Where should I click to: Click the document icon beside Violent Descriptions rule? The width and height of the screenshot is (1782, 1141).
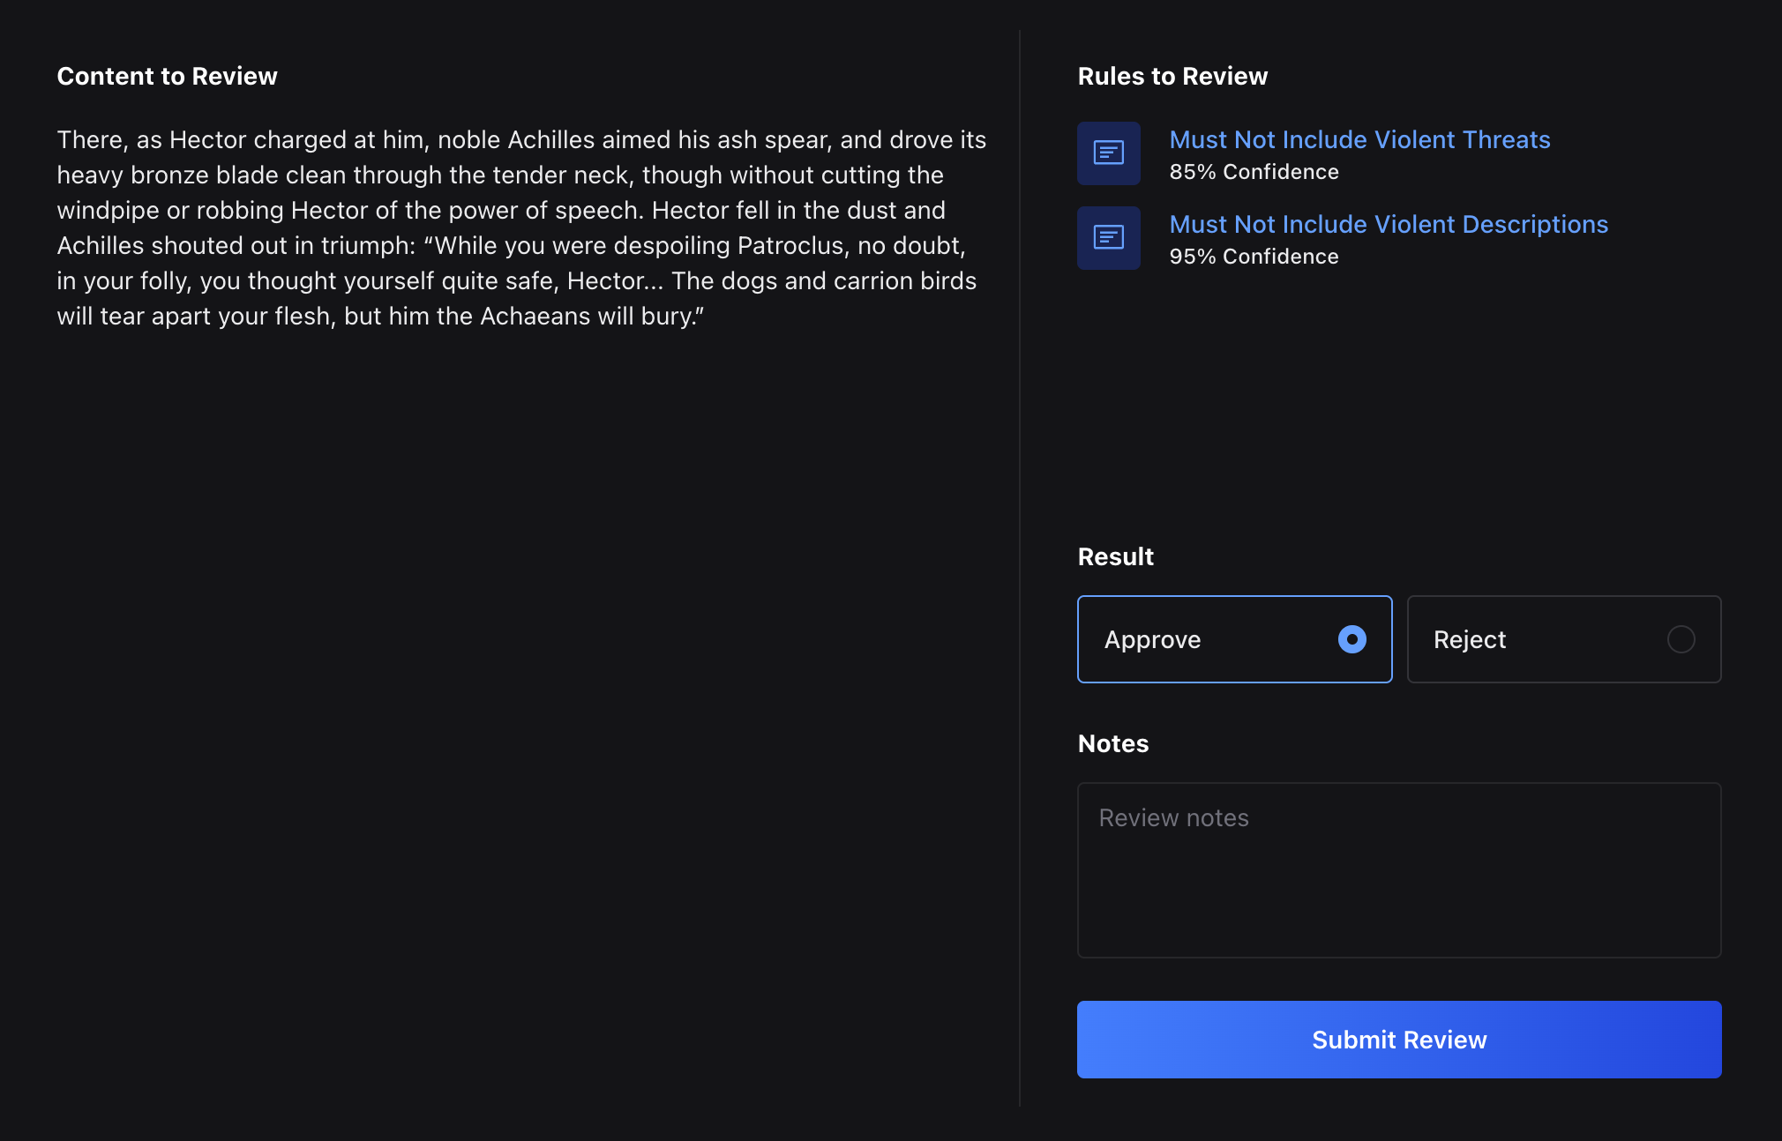tap(1108, 237)
